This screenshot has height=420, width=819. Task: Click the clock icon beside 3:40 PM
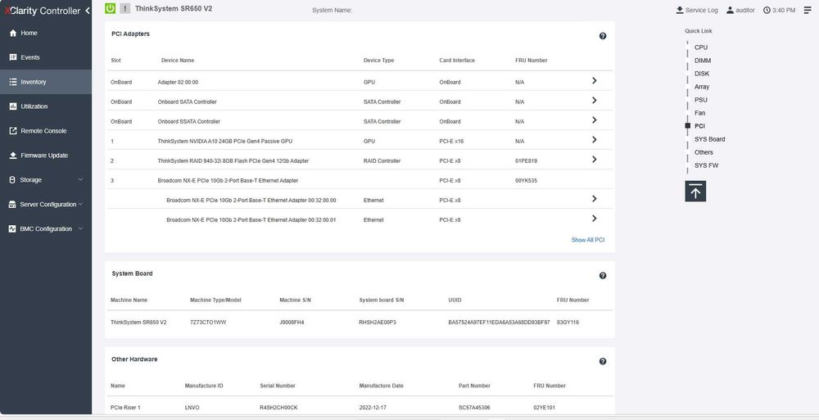(767, 10)
